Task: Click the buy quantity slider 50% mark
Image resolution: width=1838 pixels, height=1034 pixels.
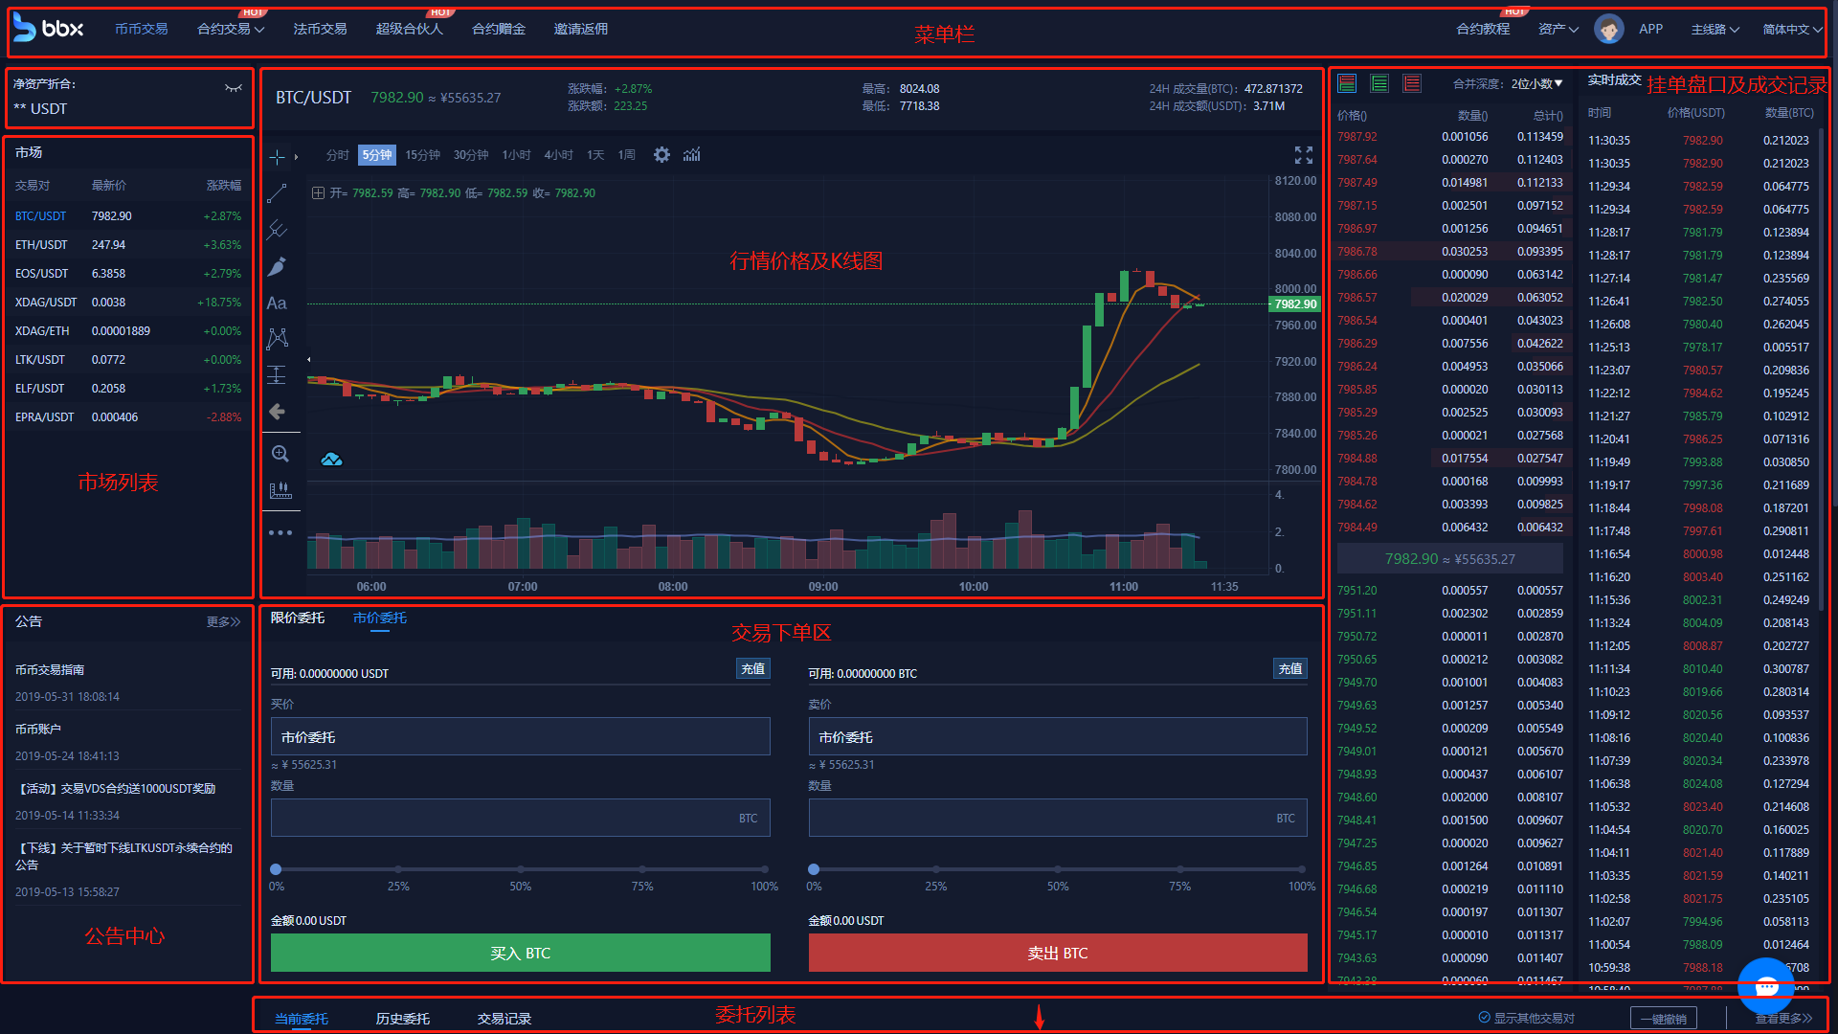Action: point(520,869)
